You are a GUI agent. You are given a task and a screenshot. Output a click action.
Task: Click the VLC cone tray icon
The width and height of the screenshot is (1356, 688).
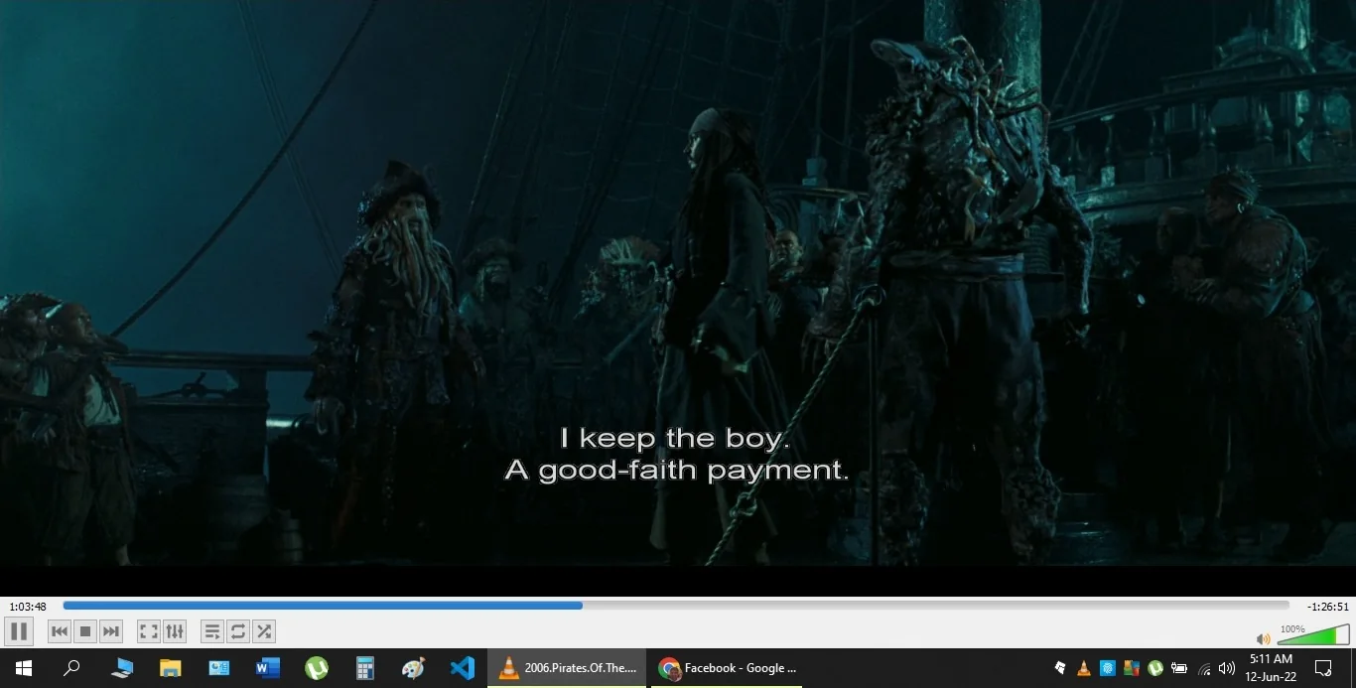click(1084, 668)
